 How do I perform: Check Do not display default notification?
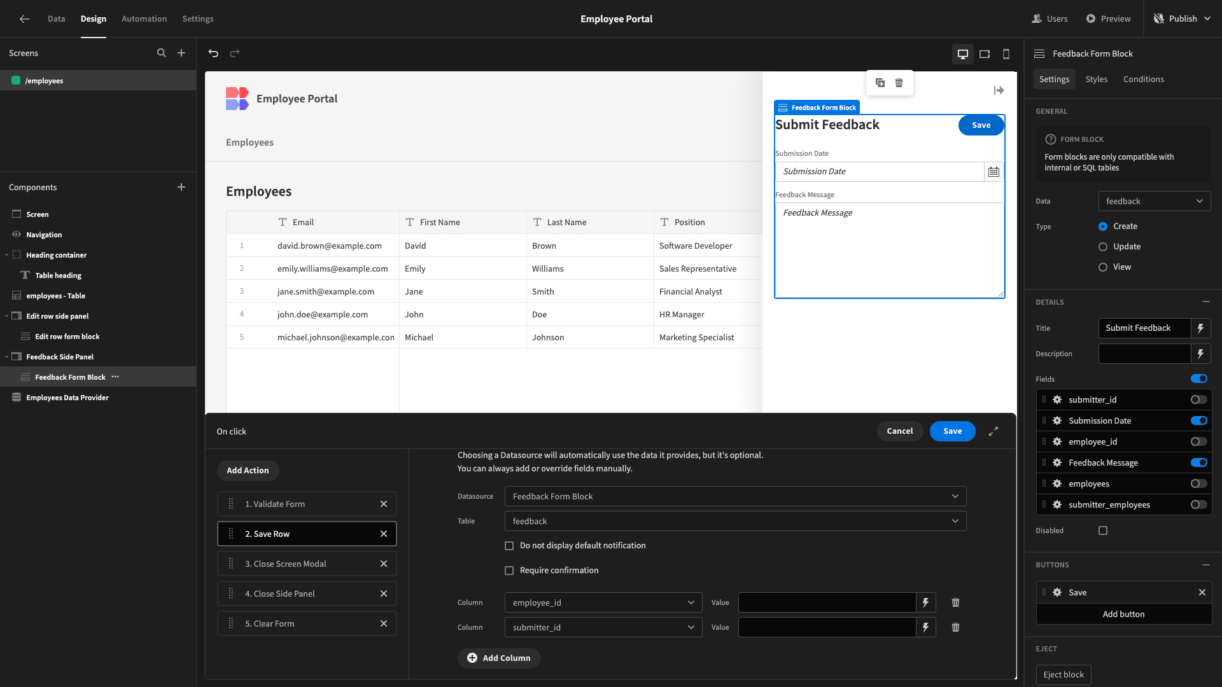click(509, 546)
